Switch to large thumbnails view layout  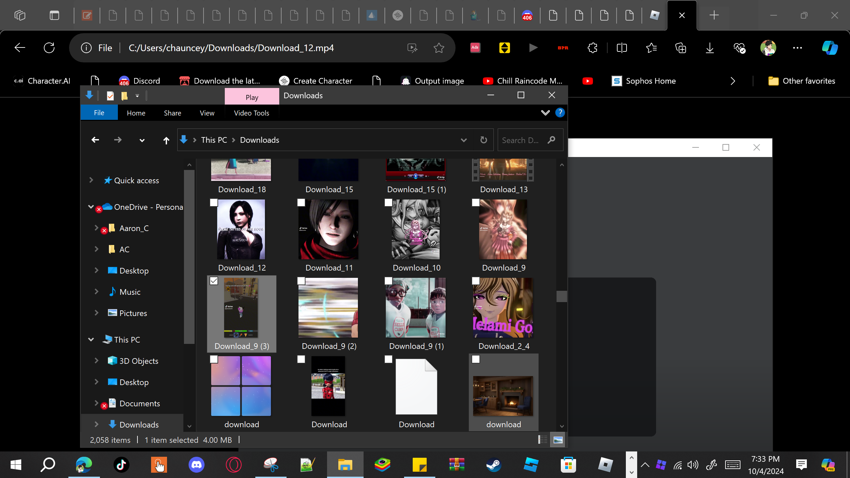[558, 440]
